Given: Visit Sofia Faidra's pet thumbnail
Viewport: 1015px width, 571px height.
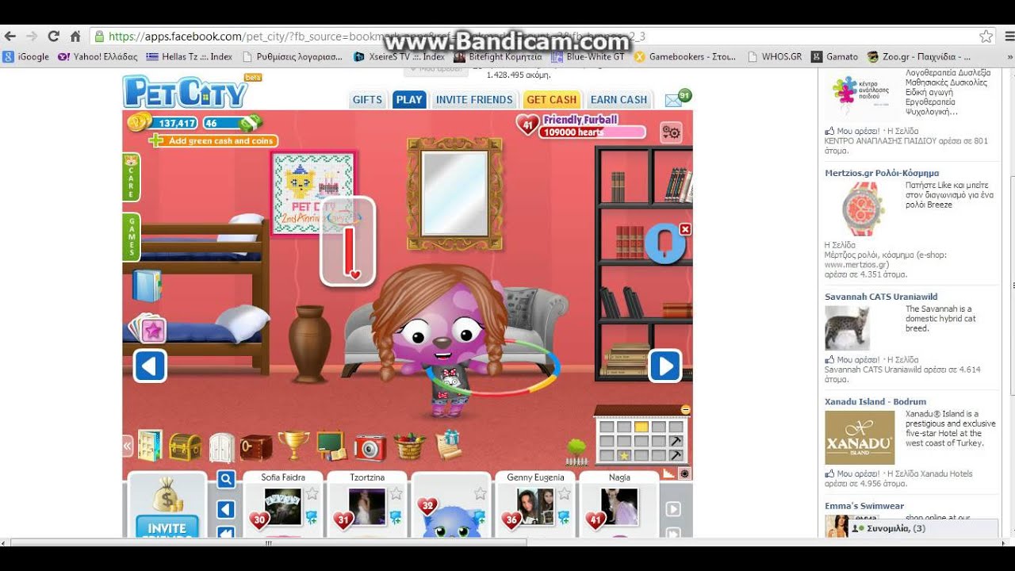Looking at the screenshot, I should [x=283, y=506].
